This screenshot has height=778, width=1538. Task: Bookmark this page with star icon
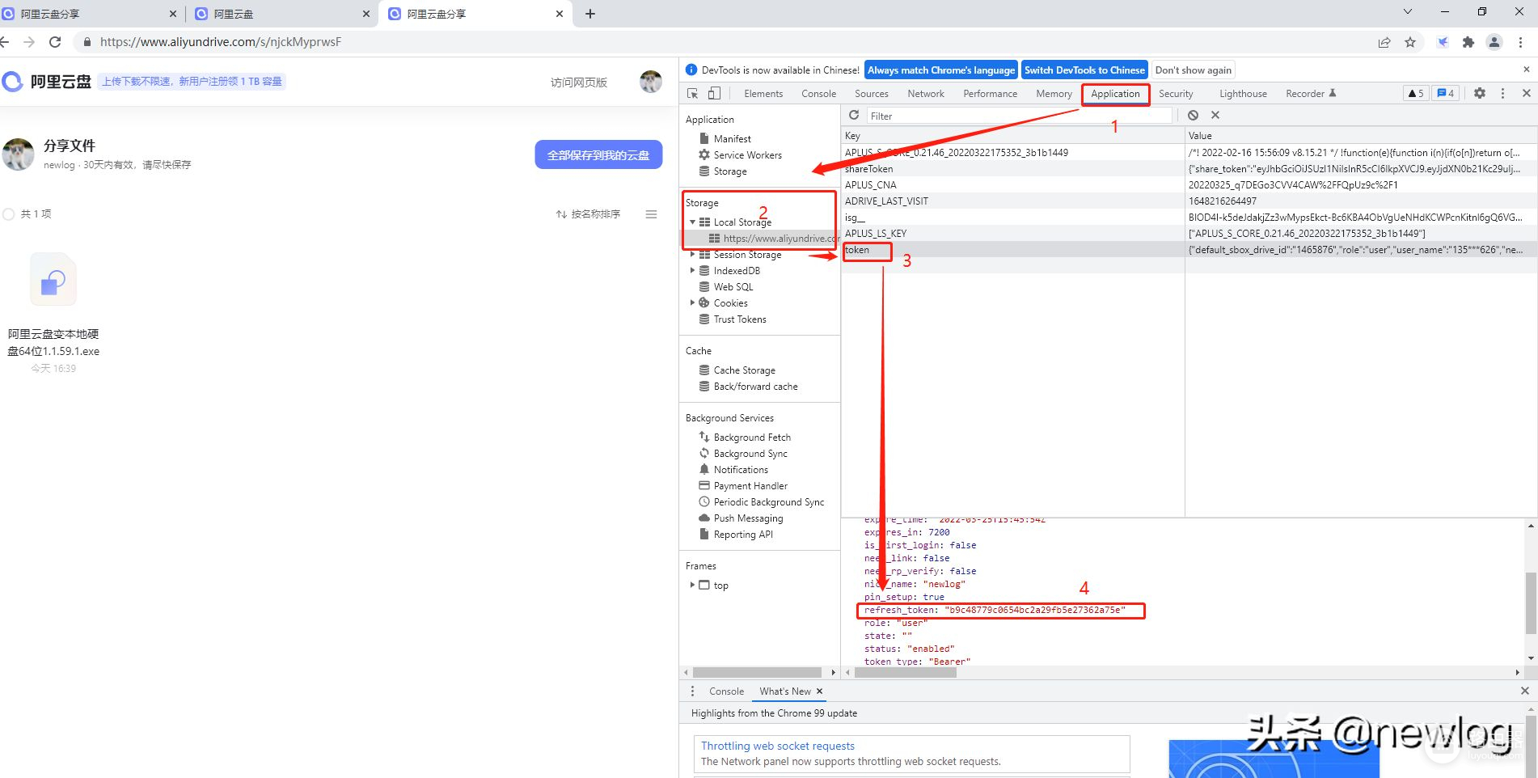(x=1410, y=42)
